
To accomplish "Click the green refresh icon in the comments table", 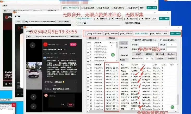I will point(172,107).
